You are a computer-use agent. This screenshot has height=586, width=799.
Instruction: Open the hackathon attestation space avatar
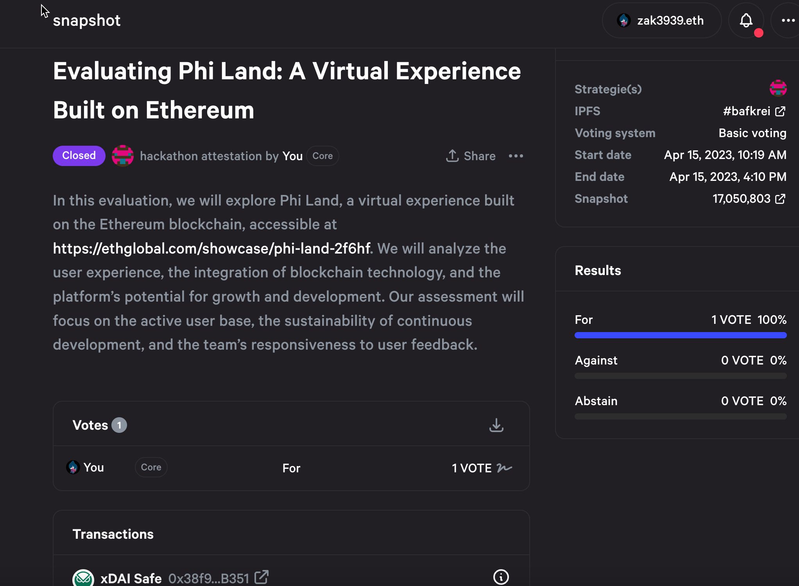[123, 155]
